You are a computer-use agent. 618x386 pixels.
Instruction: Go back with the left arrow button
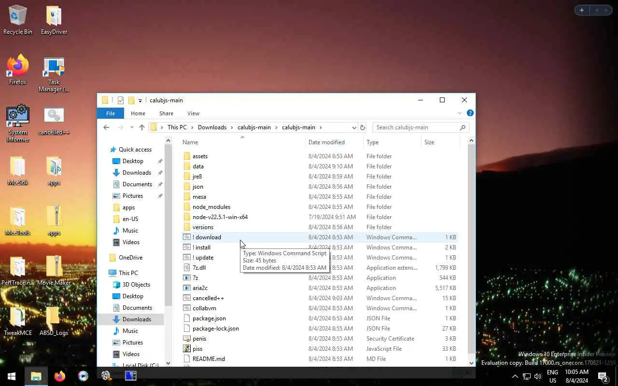click(106, 127)
